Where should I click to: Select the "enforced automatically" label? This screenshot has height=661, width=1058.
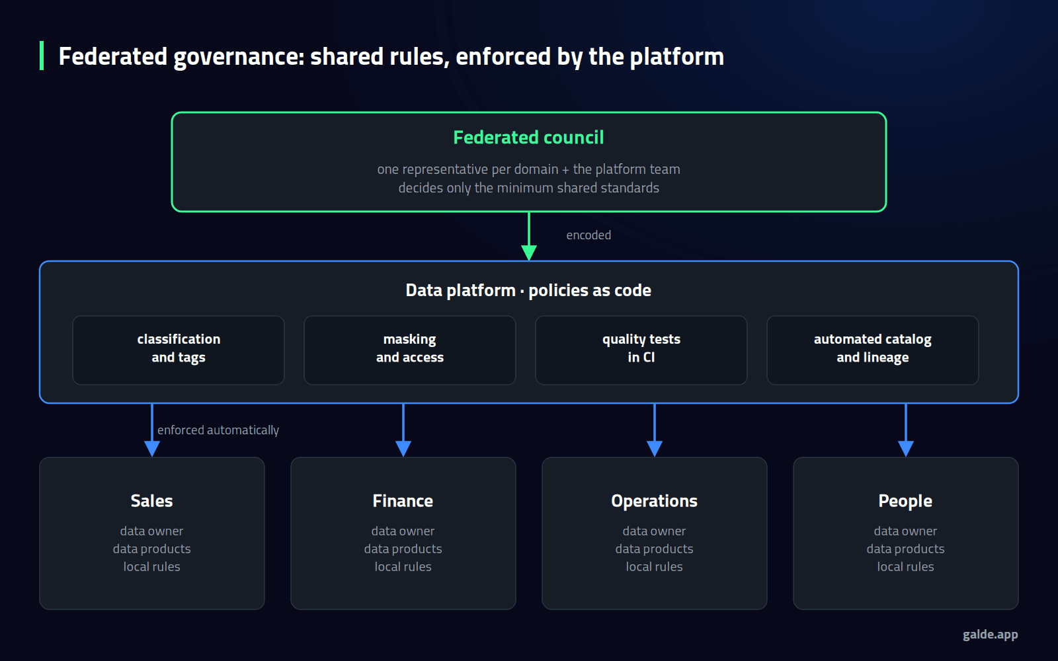tap(218, 430)
